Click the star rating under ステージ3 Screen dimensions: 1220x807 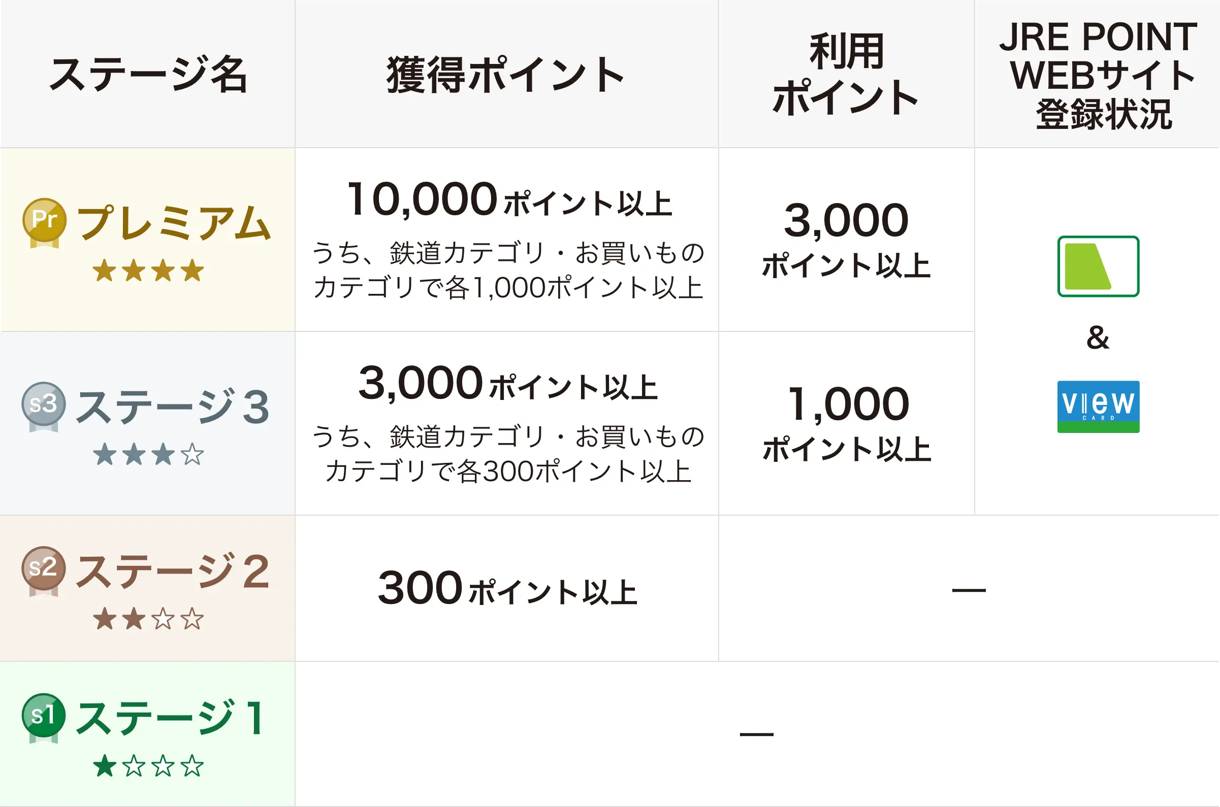pos(148,454)
